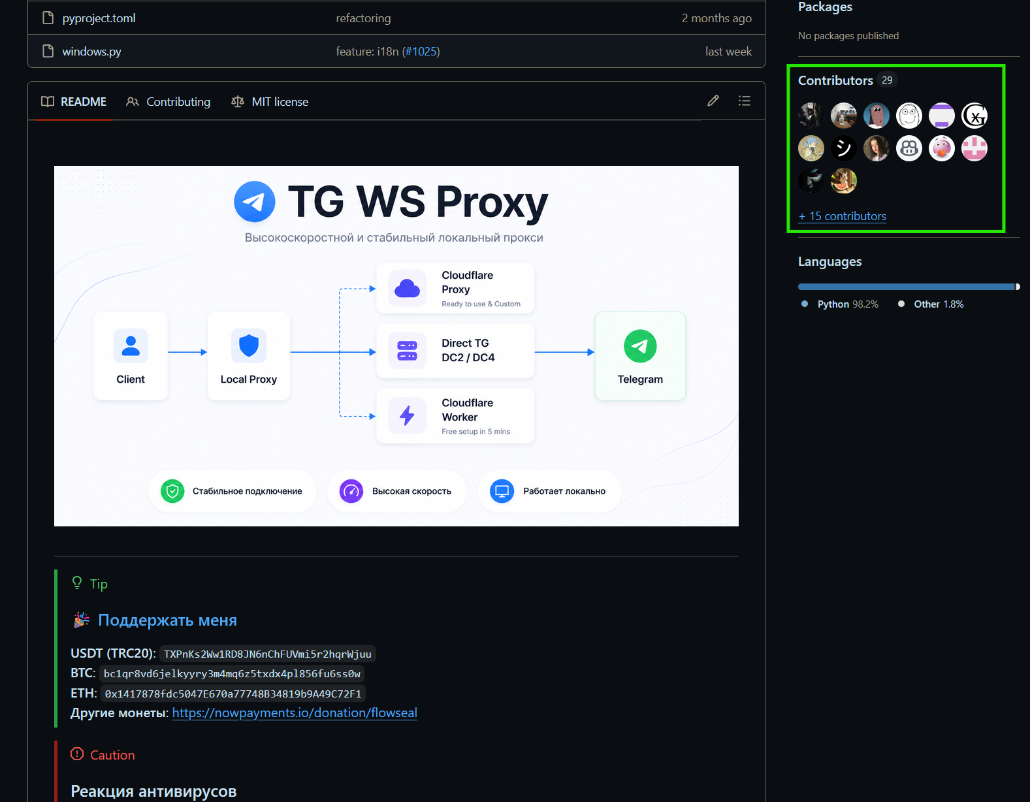Select the BTC wallet address
Screen dimensions: 1030x802
pyautogui.click(x=232, y=673)
